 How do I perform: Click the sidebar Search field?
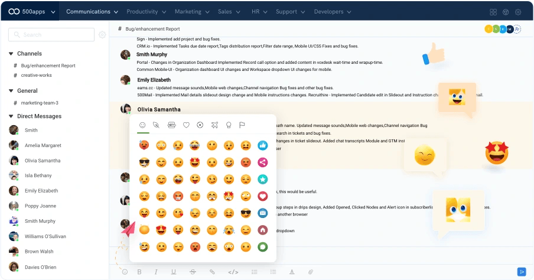(51, 35)
